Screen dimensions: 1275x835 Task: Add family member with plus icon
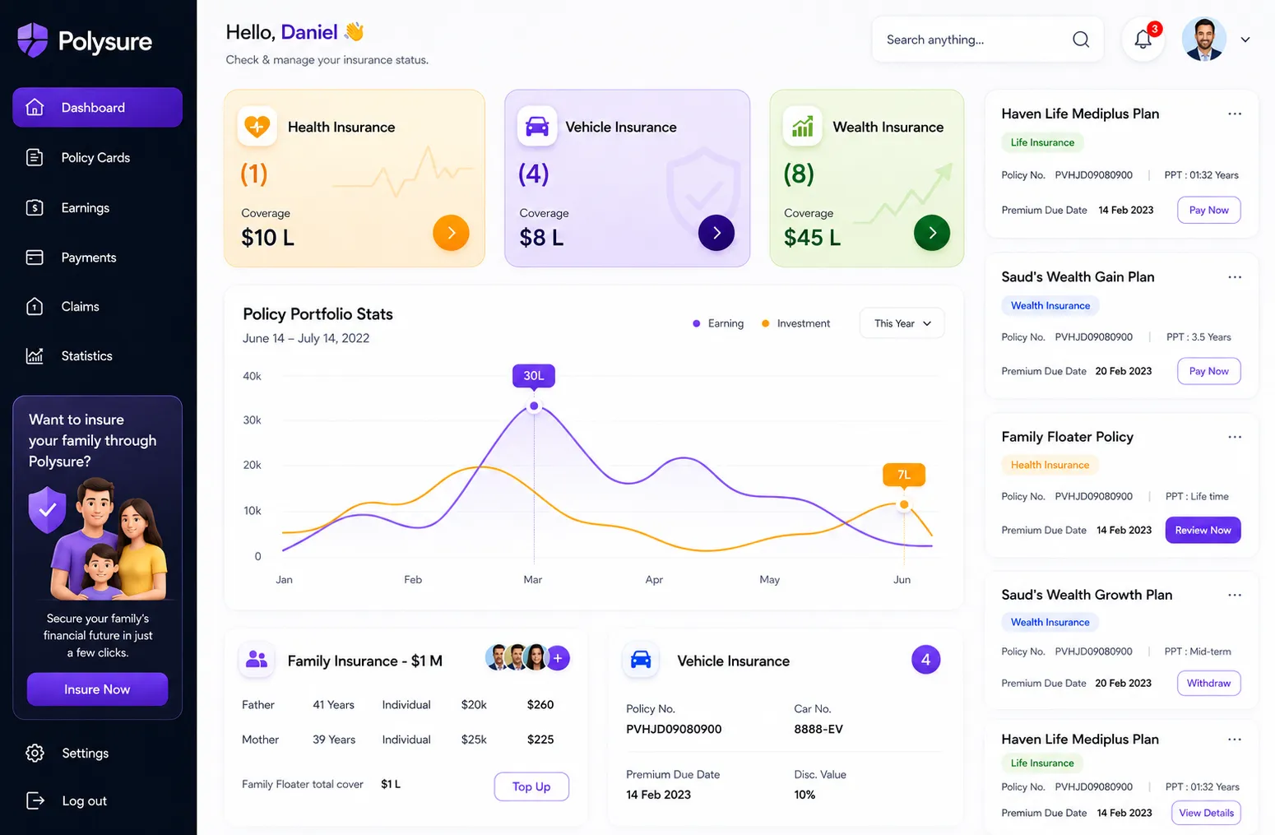coord(558,657)
